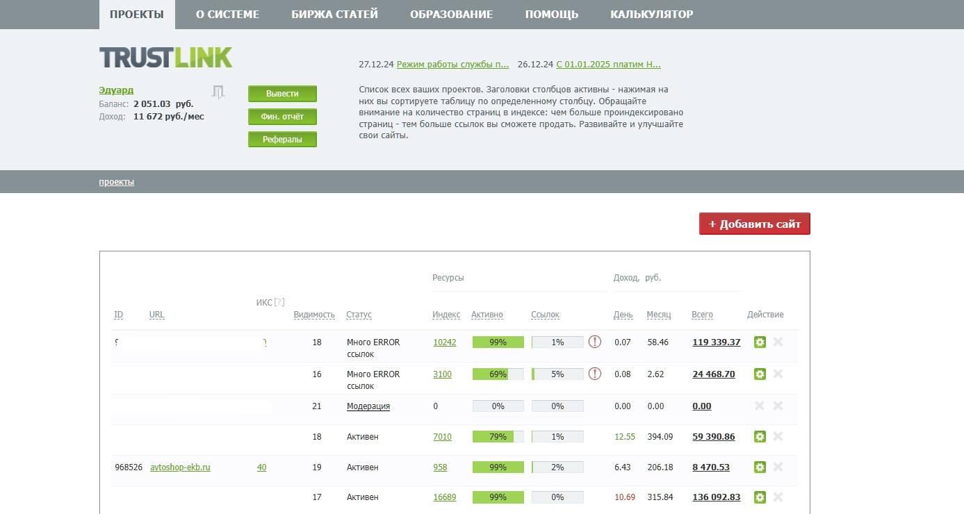964x514 pixels.
Task: Open index count 10242 link
Action: (445, 342)
